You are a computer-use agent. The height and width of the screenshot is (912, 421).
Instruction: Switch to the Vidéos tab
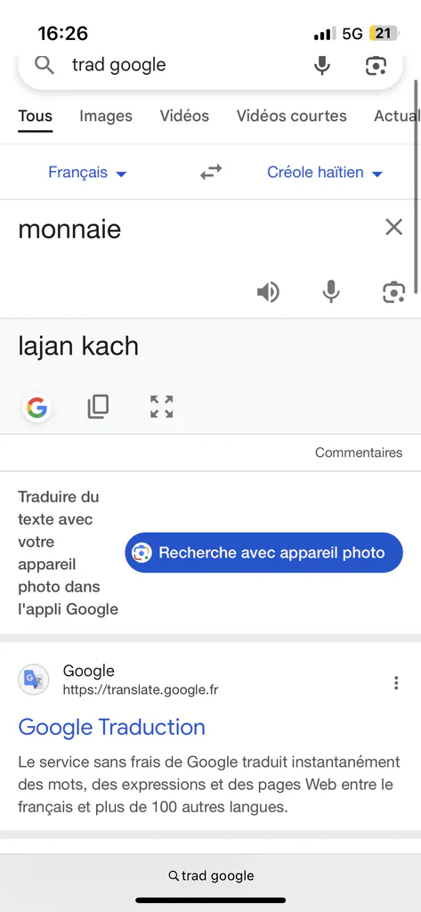click(184, 116)
